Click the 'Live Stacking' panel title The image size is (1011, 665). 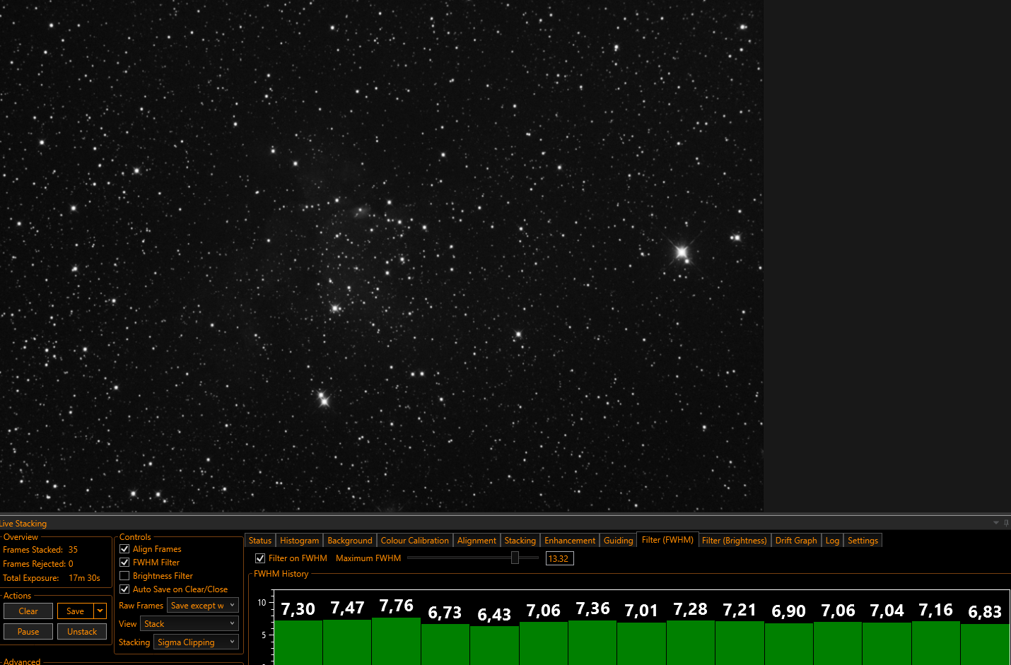[x=23, y=524]
